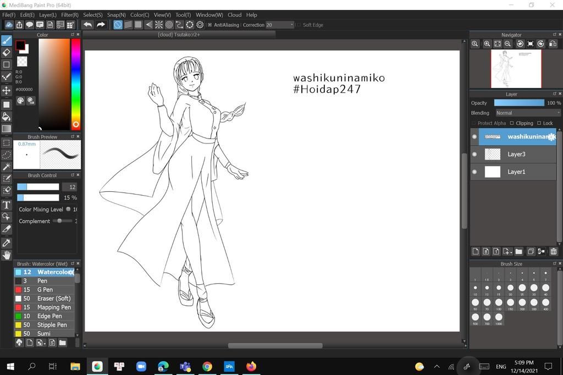Toggle the Color Mixing Level radio
The image size is (563, 375).
tap(68, 209)
